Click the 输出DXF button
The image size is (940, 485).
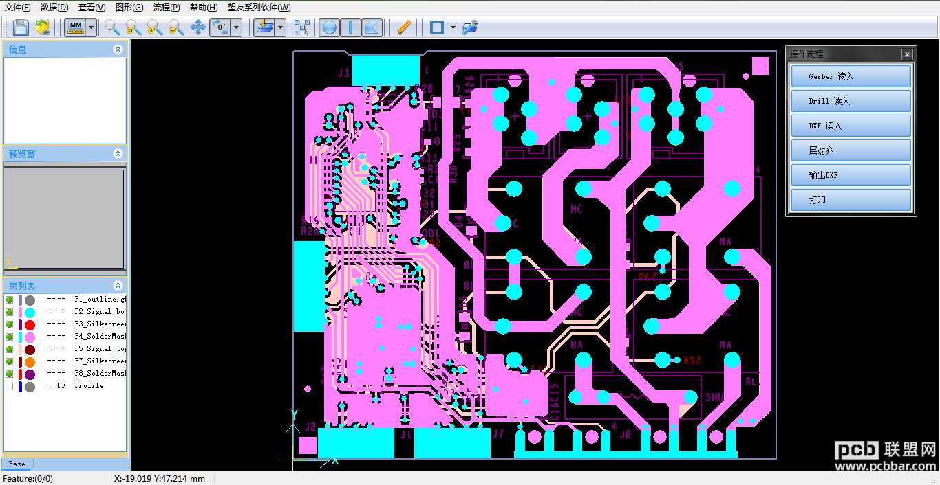click(851, 175)
